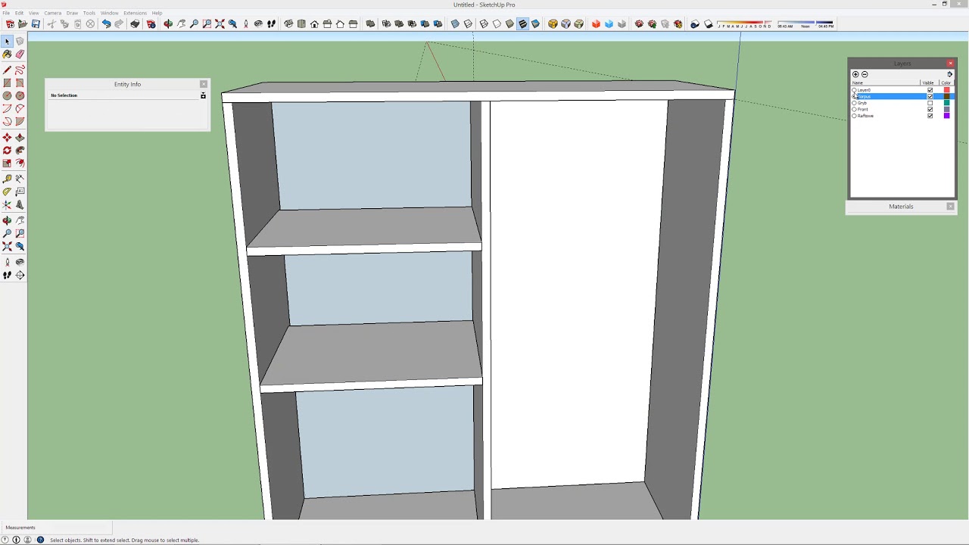Toggle visibility checkbox for Korpus layer
This screenshot has width=969, height=545.
coord(930,96)
